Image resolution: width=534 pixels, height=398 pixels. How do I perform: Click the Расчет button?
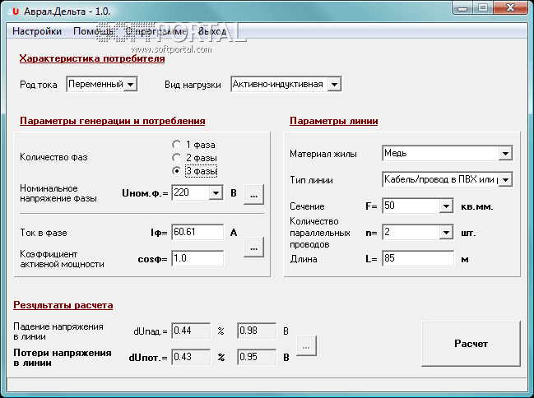(471, 344)
